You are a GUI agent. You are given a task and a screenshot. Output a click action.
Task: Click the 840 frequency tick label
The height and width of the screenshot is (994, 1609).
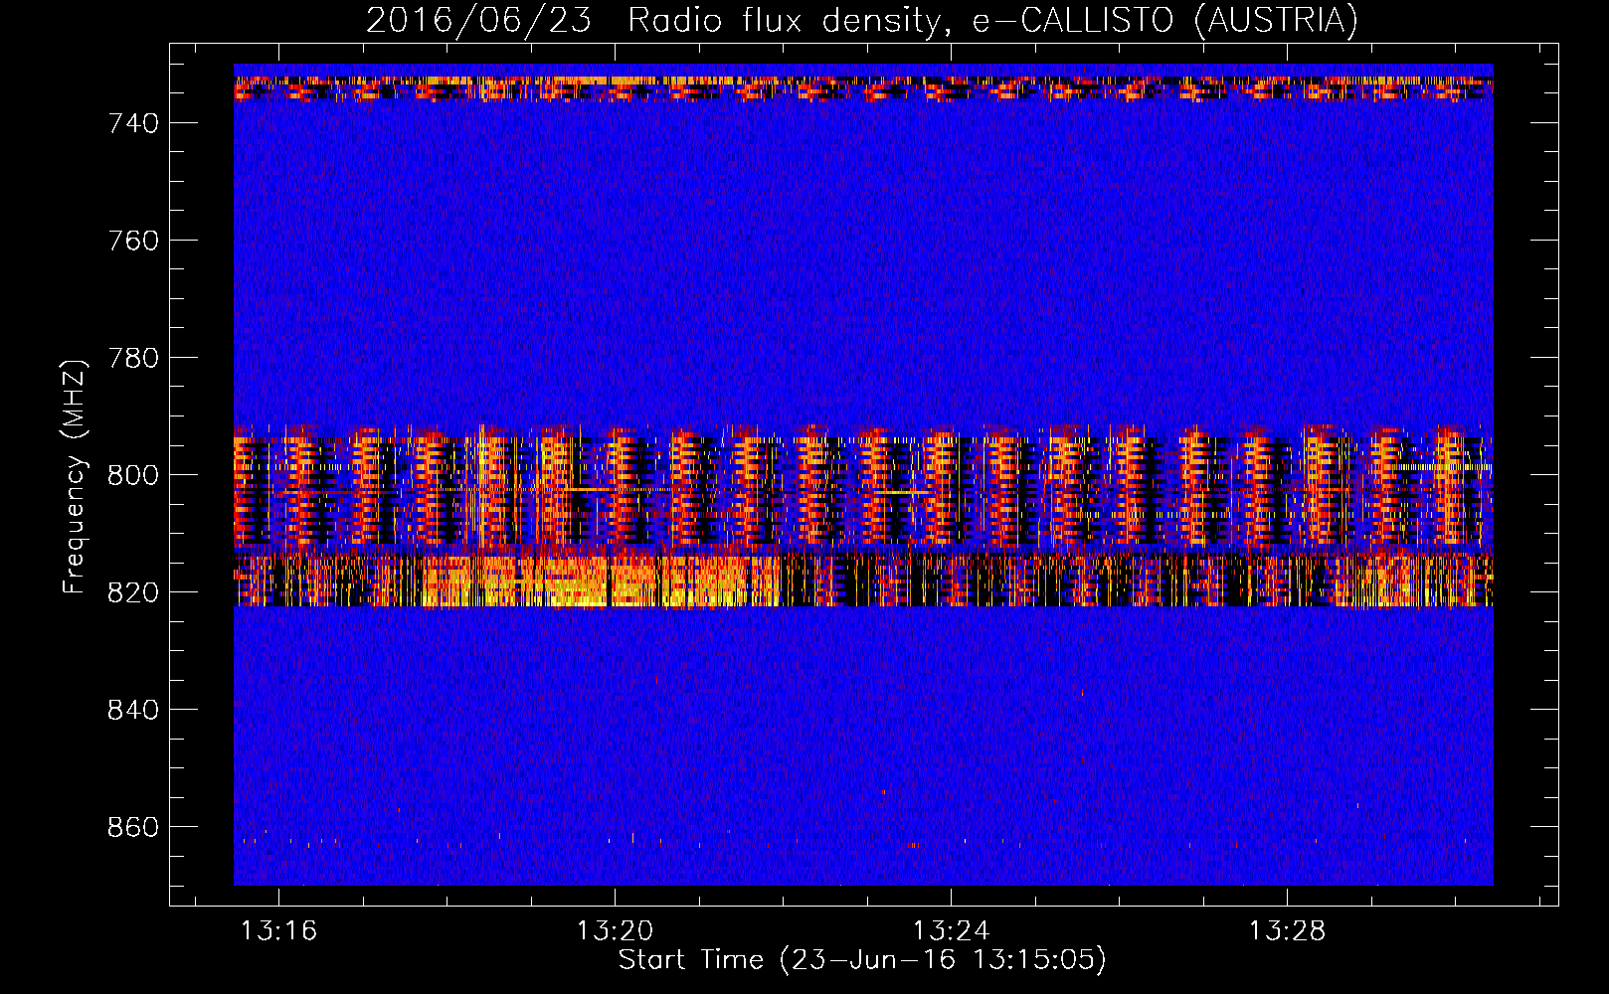tap(133, 710)
